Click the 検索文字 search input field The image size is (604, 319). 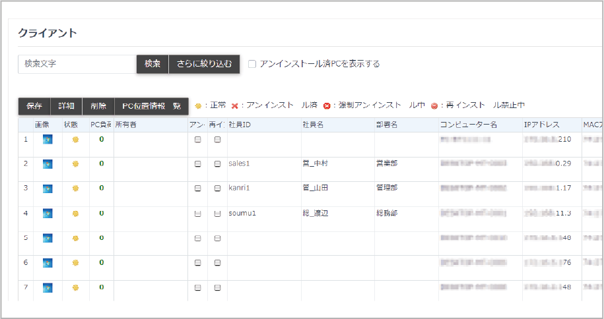pos(77,64)
